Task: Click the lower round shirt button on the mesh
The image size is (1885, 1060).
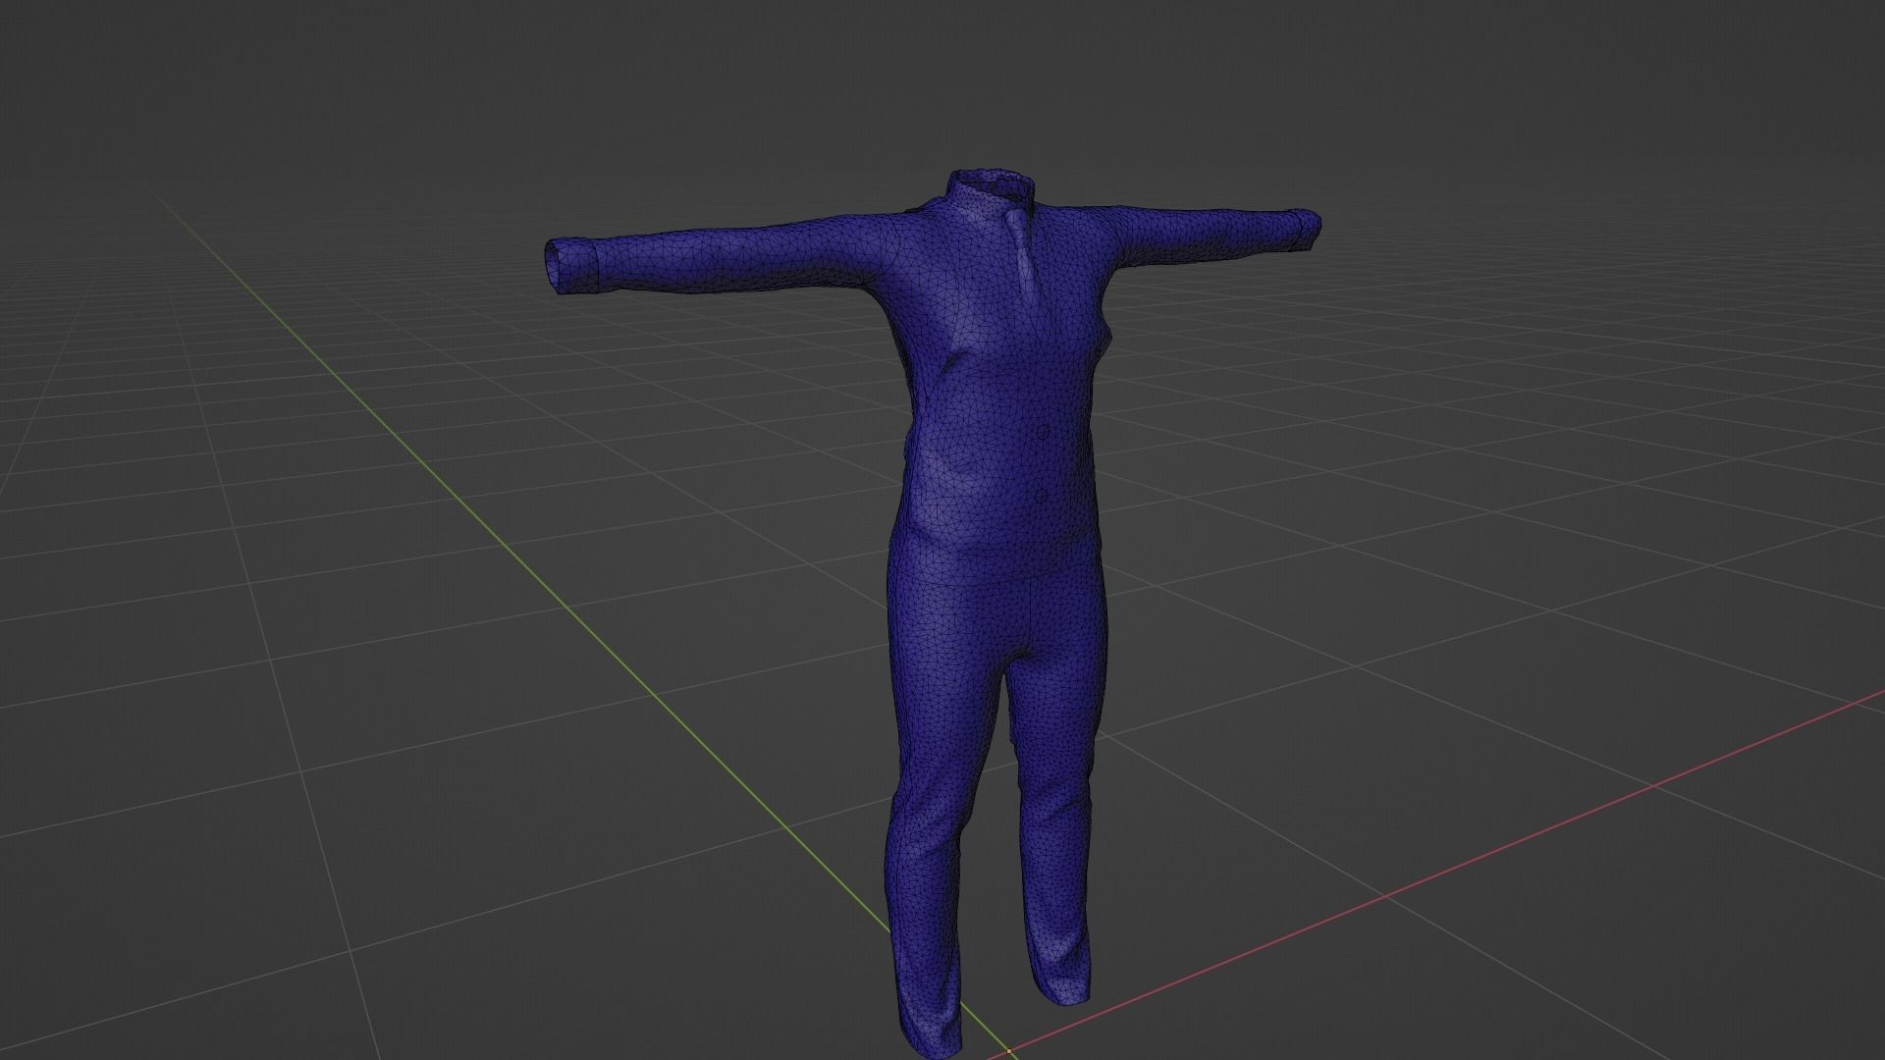Action: click(1041, 498)
